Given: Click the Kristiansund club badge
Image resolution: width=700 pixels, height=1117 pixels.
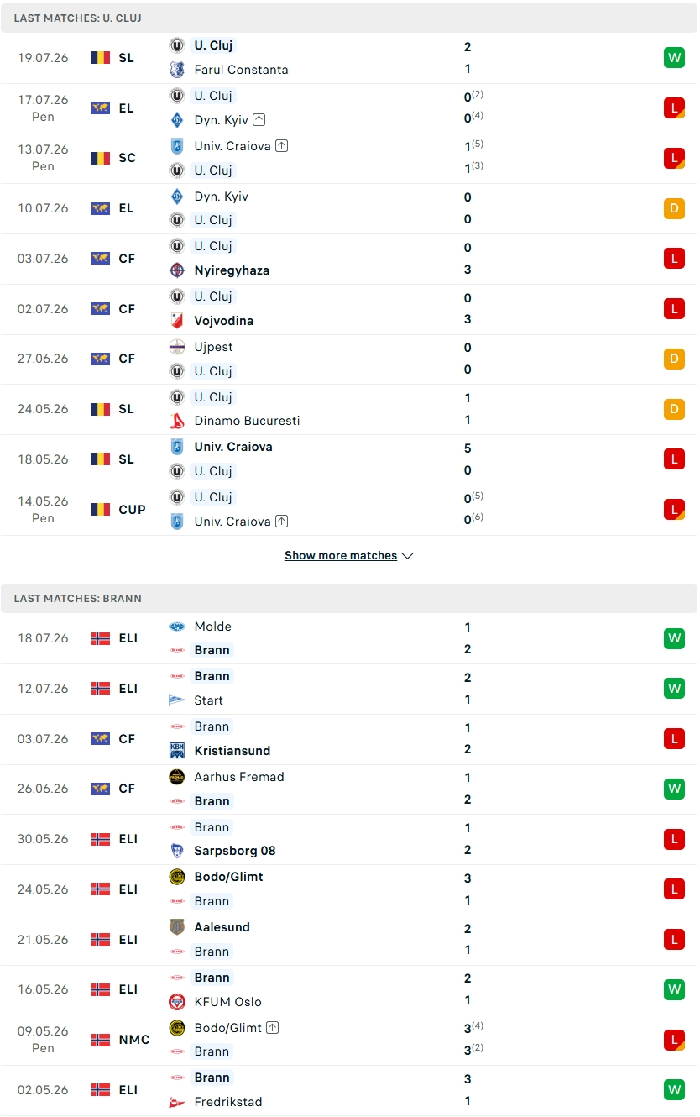Looking at the screenshot, I should (x=177, y=751).
